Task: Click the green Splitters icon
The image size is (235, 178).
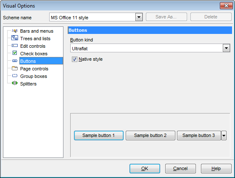Action: click(15, 83)
